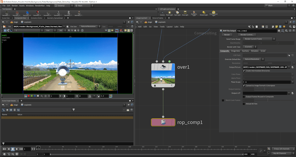Screen dimensions: 296x157
Task: Click the Output Picture path field
Action: [x=265, y=67]
